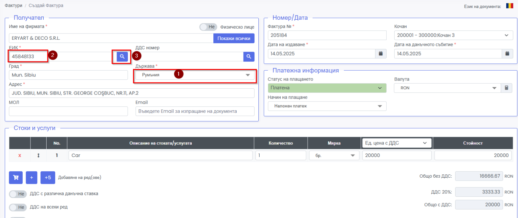Viewport: 518px width, 218px height.
Task: Go to Фактури breadcrumb link
Action: pos(13,5)
